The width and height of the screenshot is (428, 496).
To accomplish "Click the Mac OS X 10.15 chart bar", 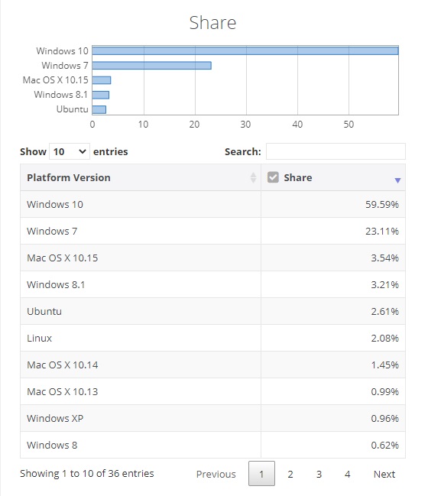I will click(102, 80).
